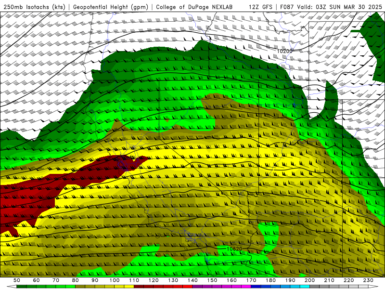Click the 10620 height contour label
Image resolution: width=385 pixels, height=289 pixels.
[234, 249]
